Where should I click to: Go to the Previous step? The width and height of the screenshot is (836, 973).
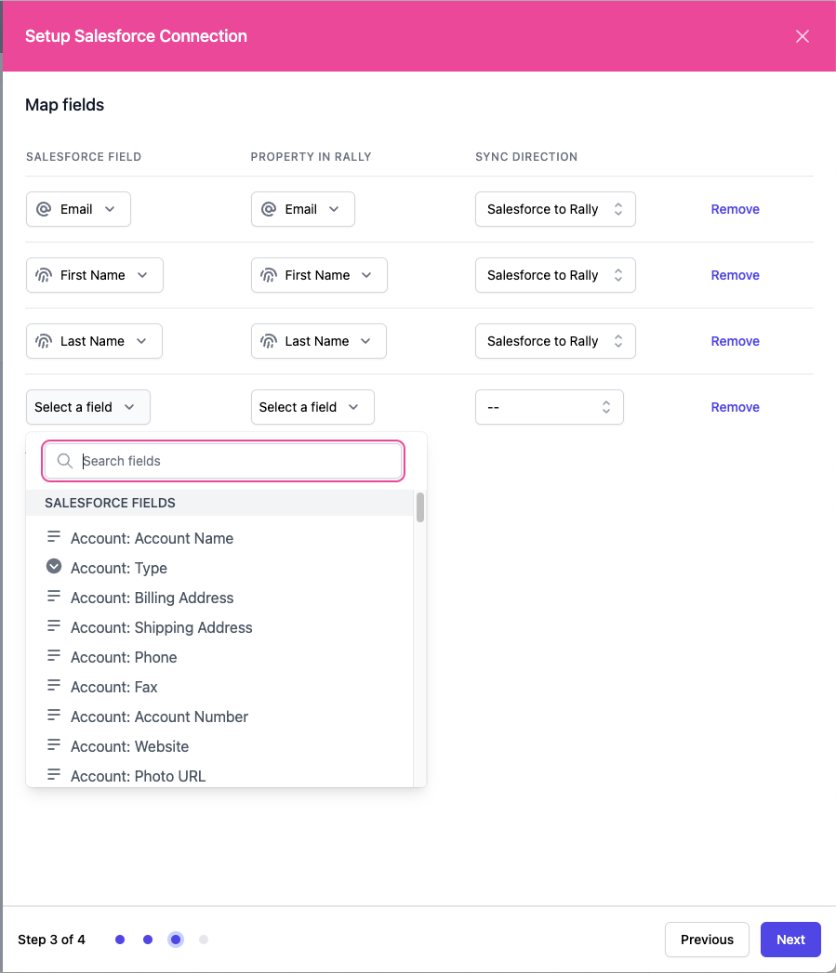(x=707, y=940)
